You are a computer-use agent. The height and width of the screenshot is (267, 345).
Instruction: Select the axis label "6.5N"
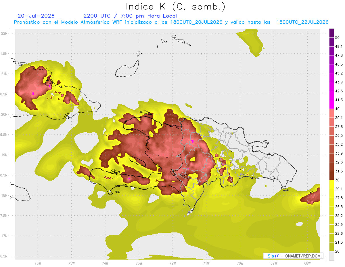click(4, 256)
